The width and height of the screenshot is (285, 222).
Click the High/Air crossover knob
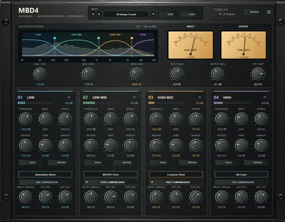click(137, 74)
